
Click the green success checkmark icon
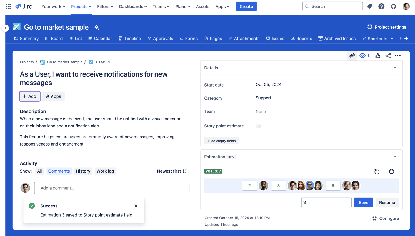(32, 206)
